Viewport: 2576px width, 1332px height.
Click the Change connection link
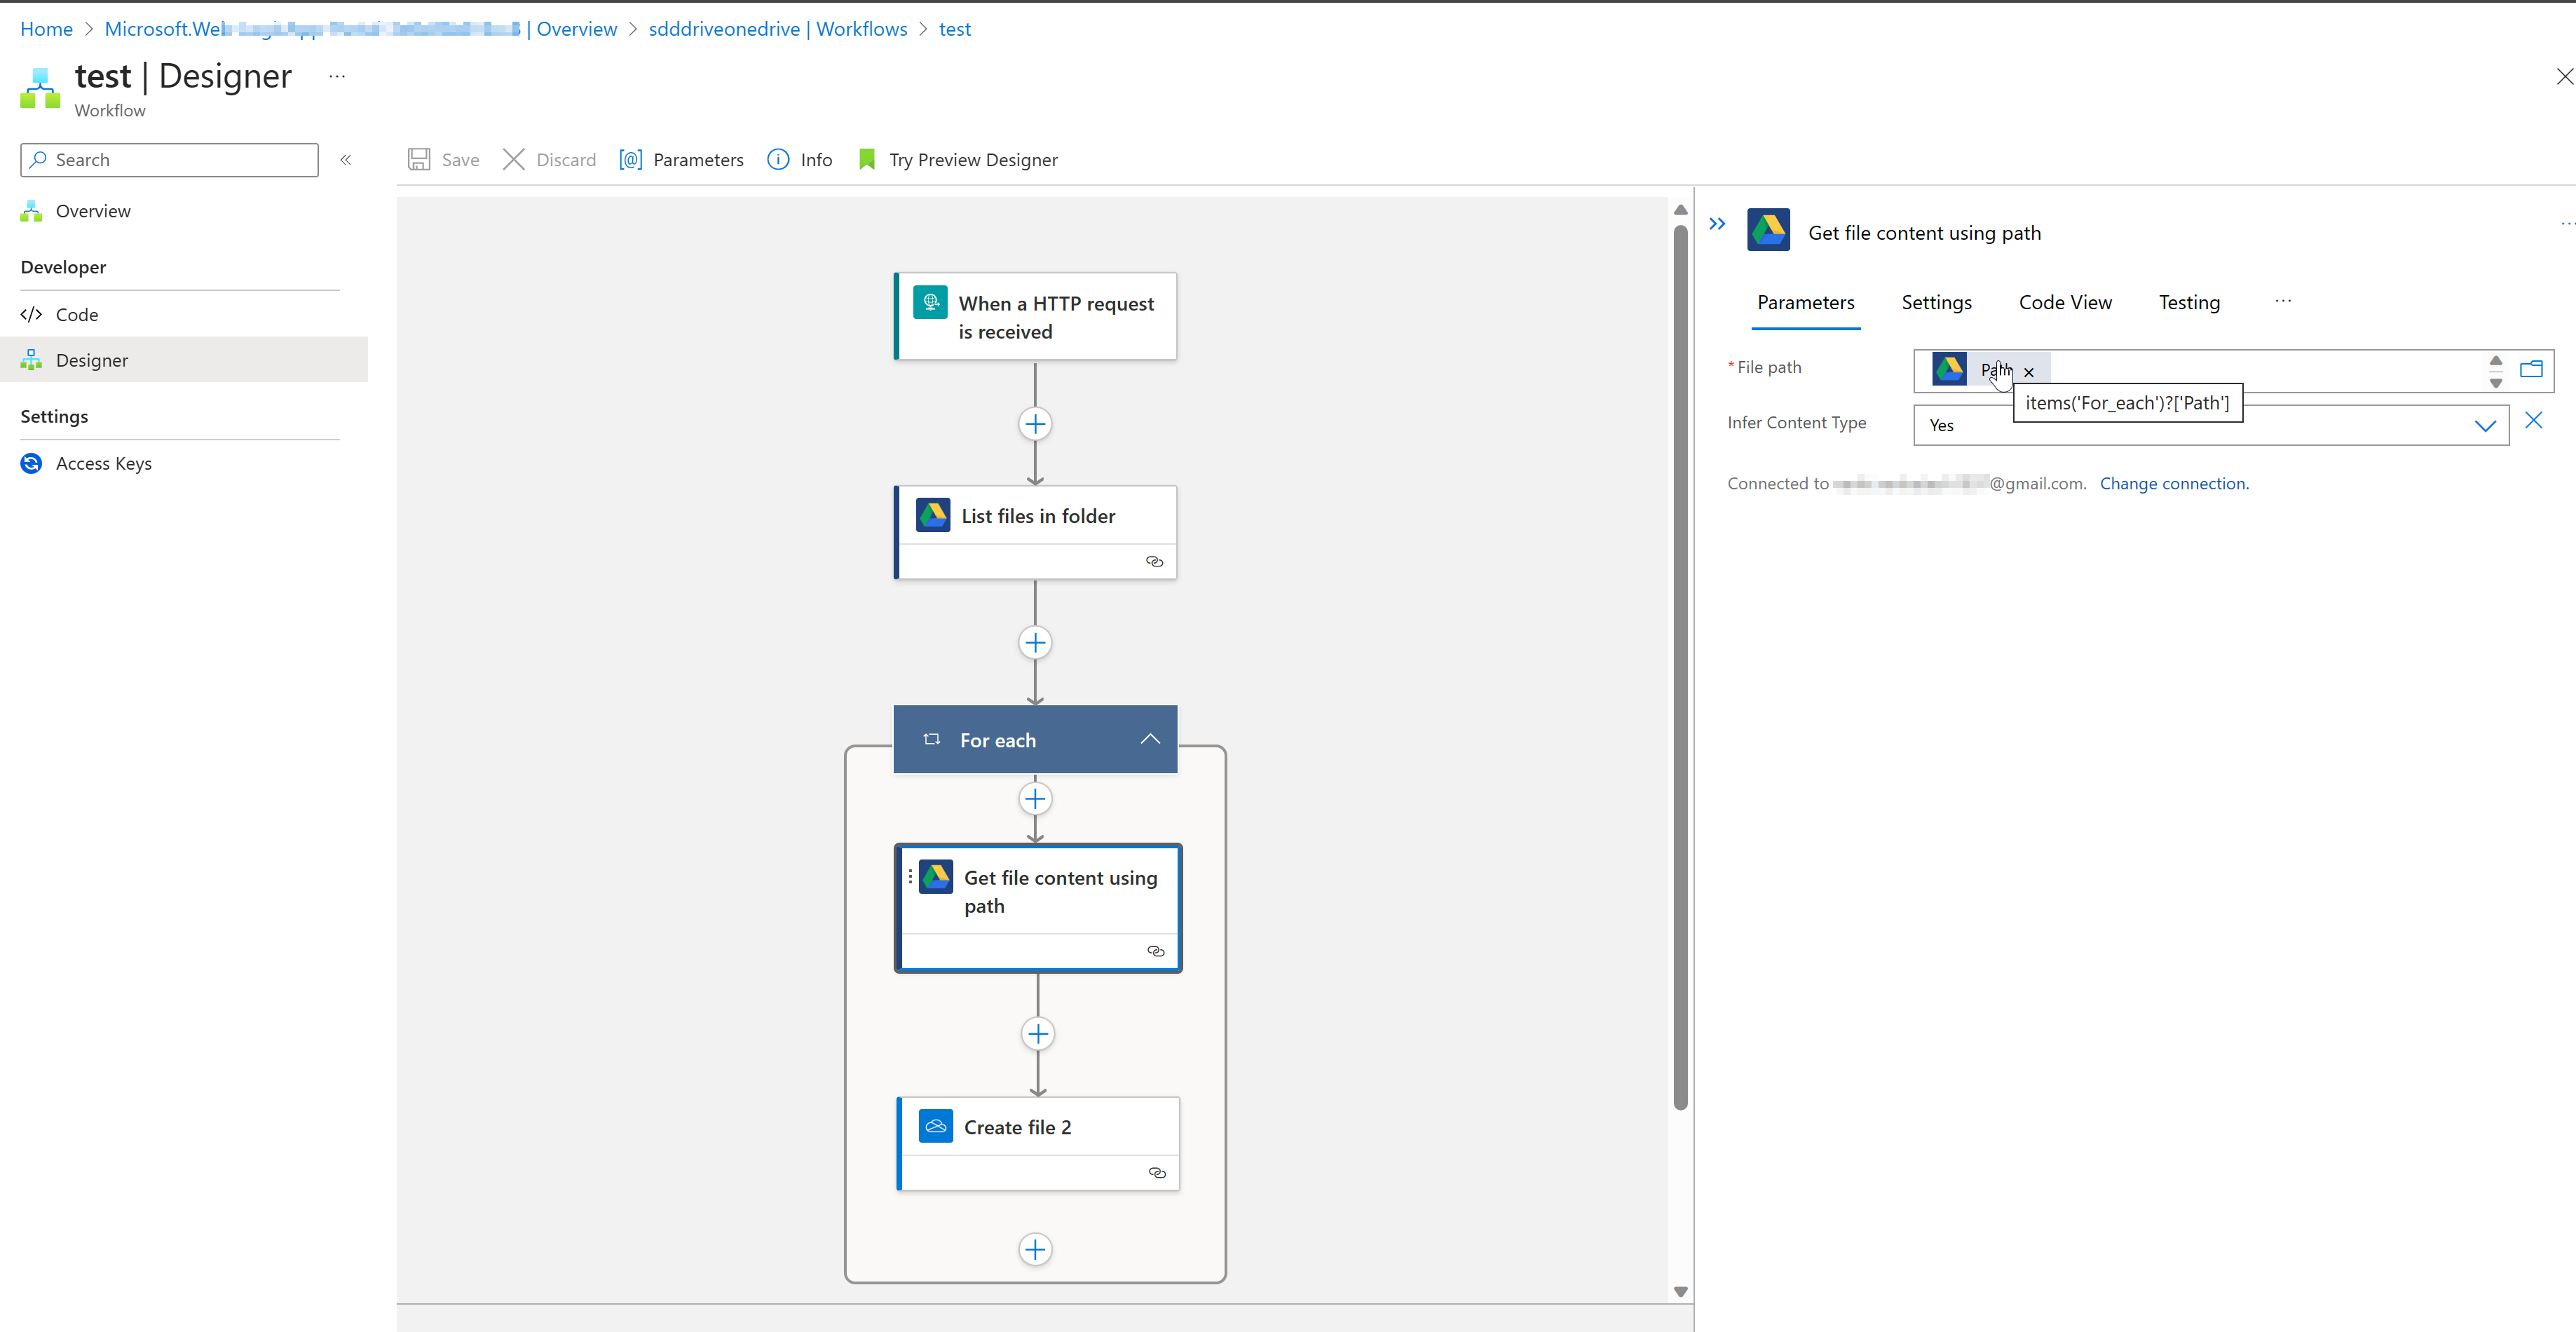pos(2173,484)
